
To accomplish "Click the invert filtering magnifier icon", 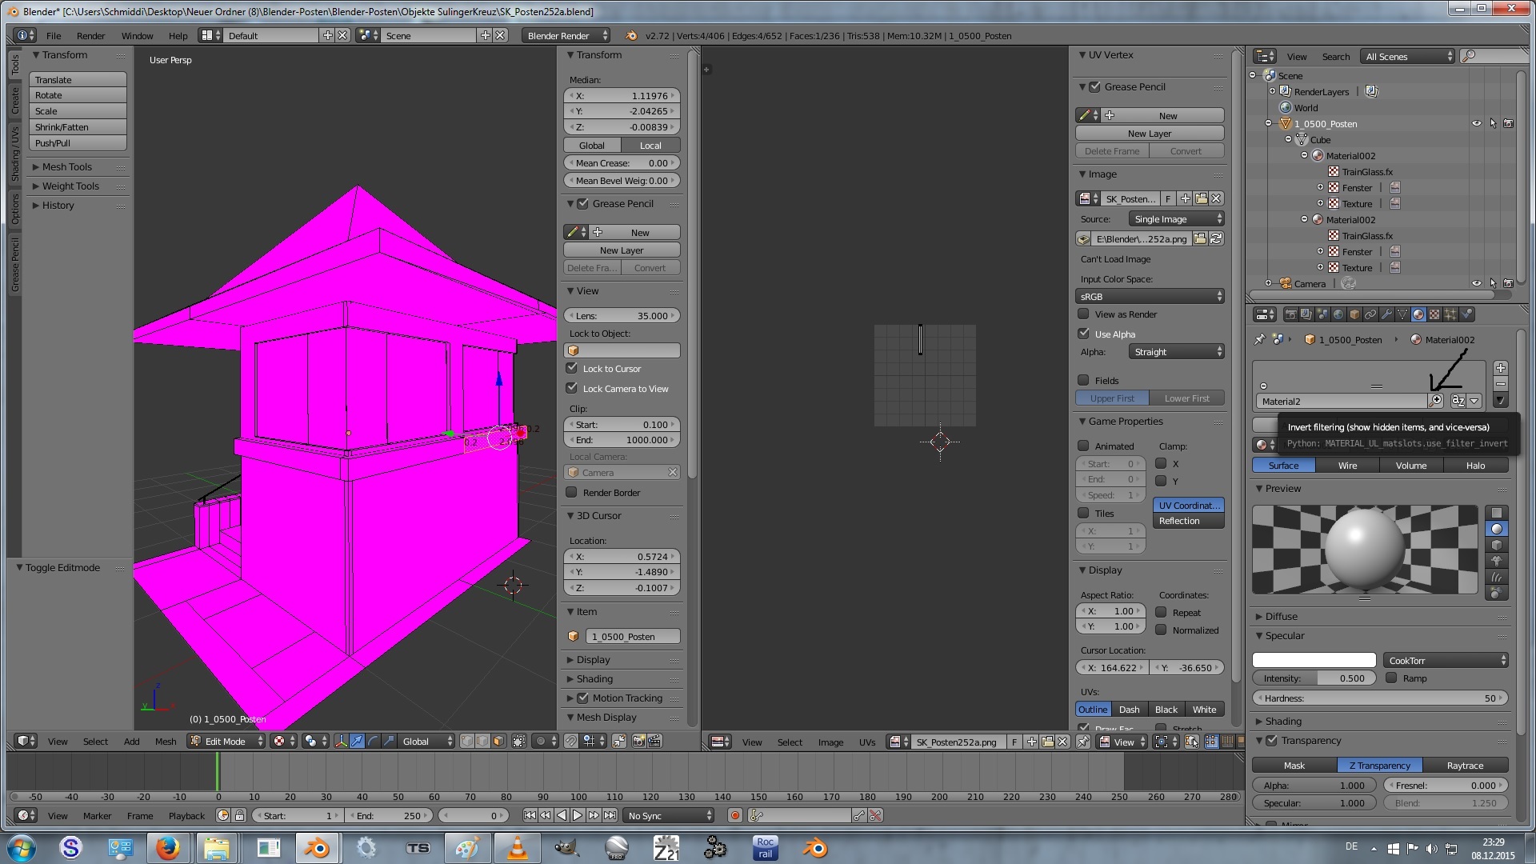I will click(1436, 401).
